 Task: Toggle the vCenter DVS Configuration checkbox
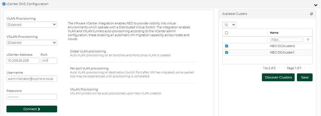(4, 4)
